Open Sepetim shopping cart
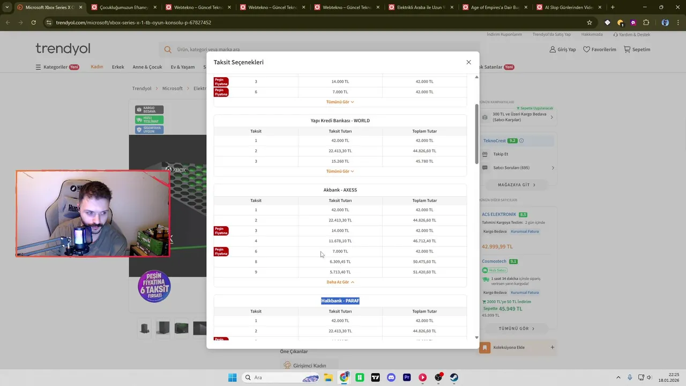 (637, 49)
